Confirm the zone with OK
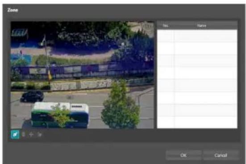This screenshot has height=164, width=246. tap(183, 155)
